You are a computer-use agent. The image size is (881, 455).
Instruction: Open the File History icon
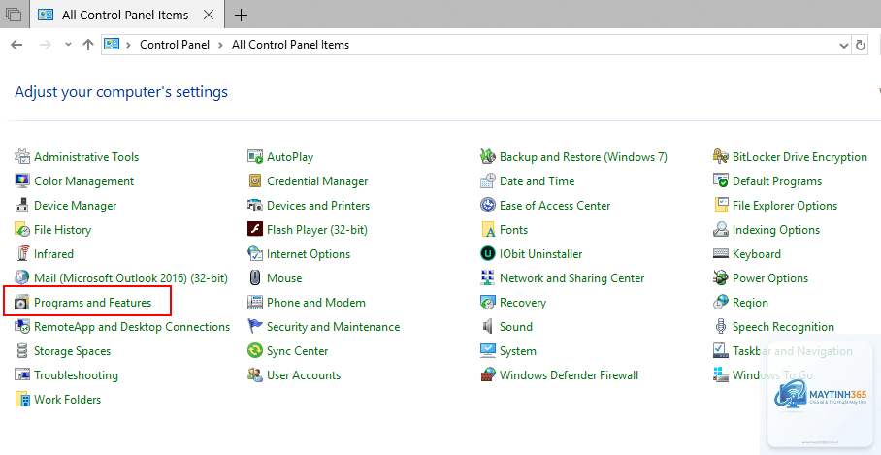[22, 229]
